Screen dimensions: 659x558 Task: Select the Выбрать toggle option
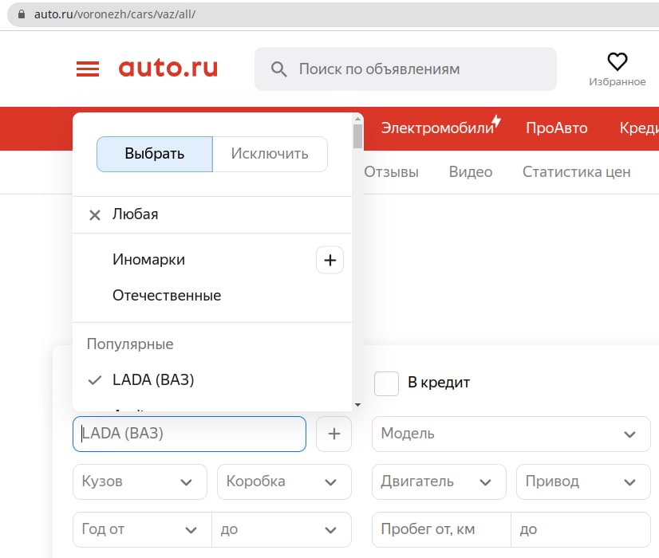point(155,154)
